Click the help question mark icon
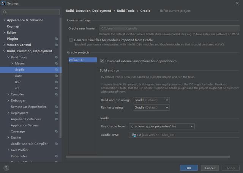 [6, 168]
